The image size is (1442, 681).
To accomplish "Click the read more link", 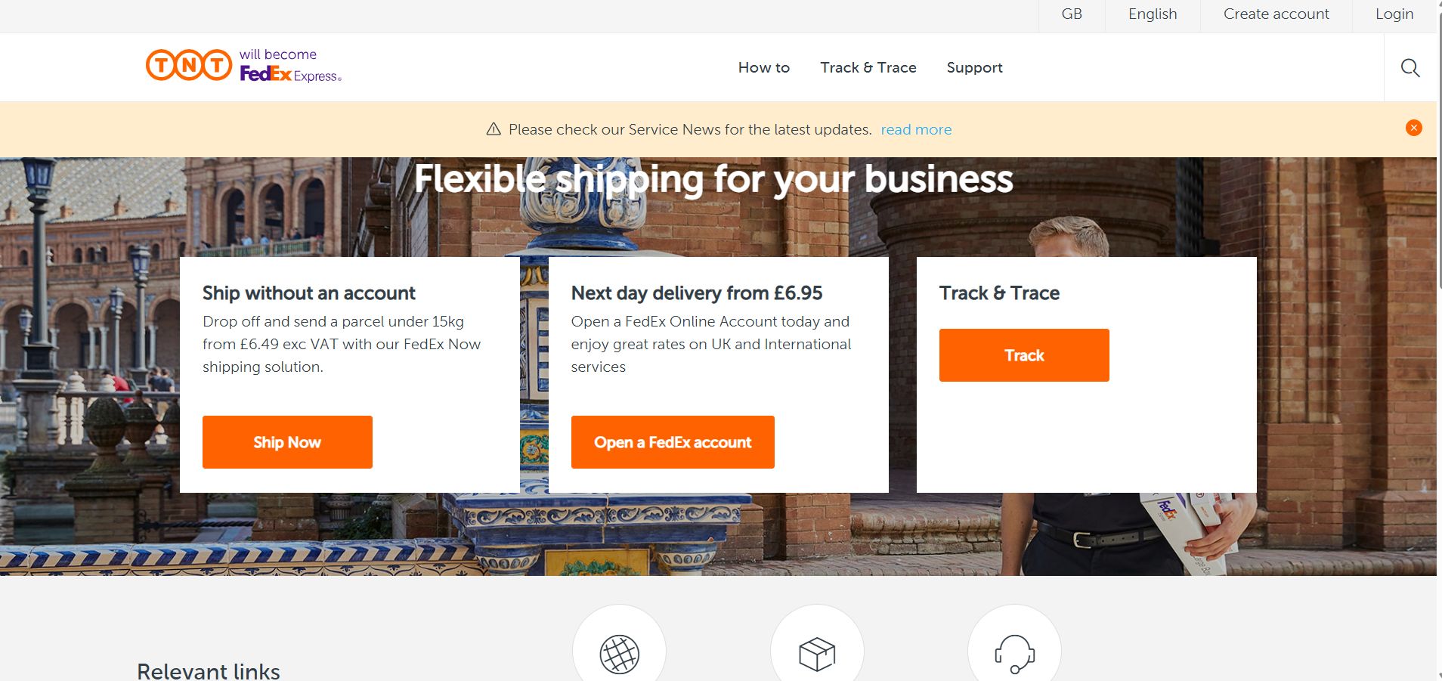I will [x=915, y=129].
